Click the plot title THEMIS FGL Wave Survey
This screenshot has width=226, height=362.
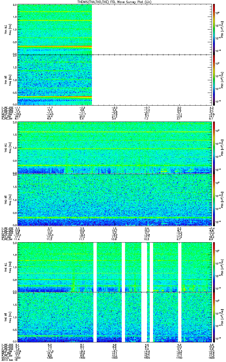(113, 2)
